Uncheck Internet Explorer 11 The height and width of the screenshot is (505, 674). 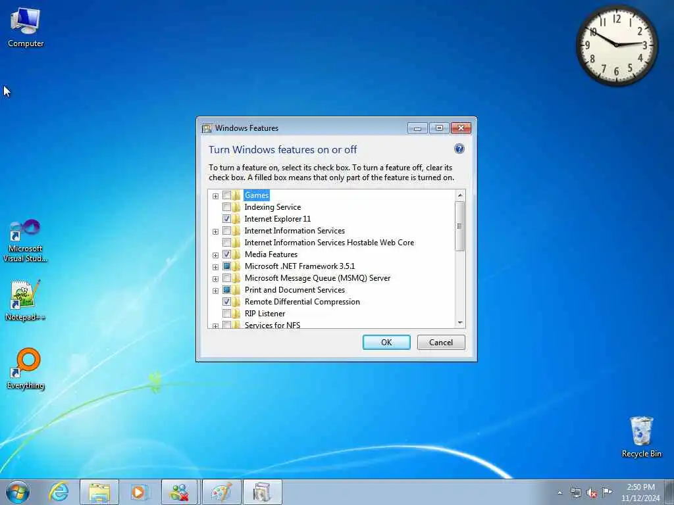pyautogui.click(x=226, y=219)
